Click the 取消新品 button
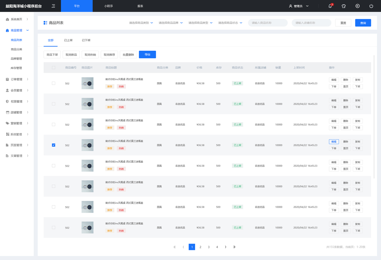Screen dimensions: 381x260 (71, 55)
